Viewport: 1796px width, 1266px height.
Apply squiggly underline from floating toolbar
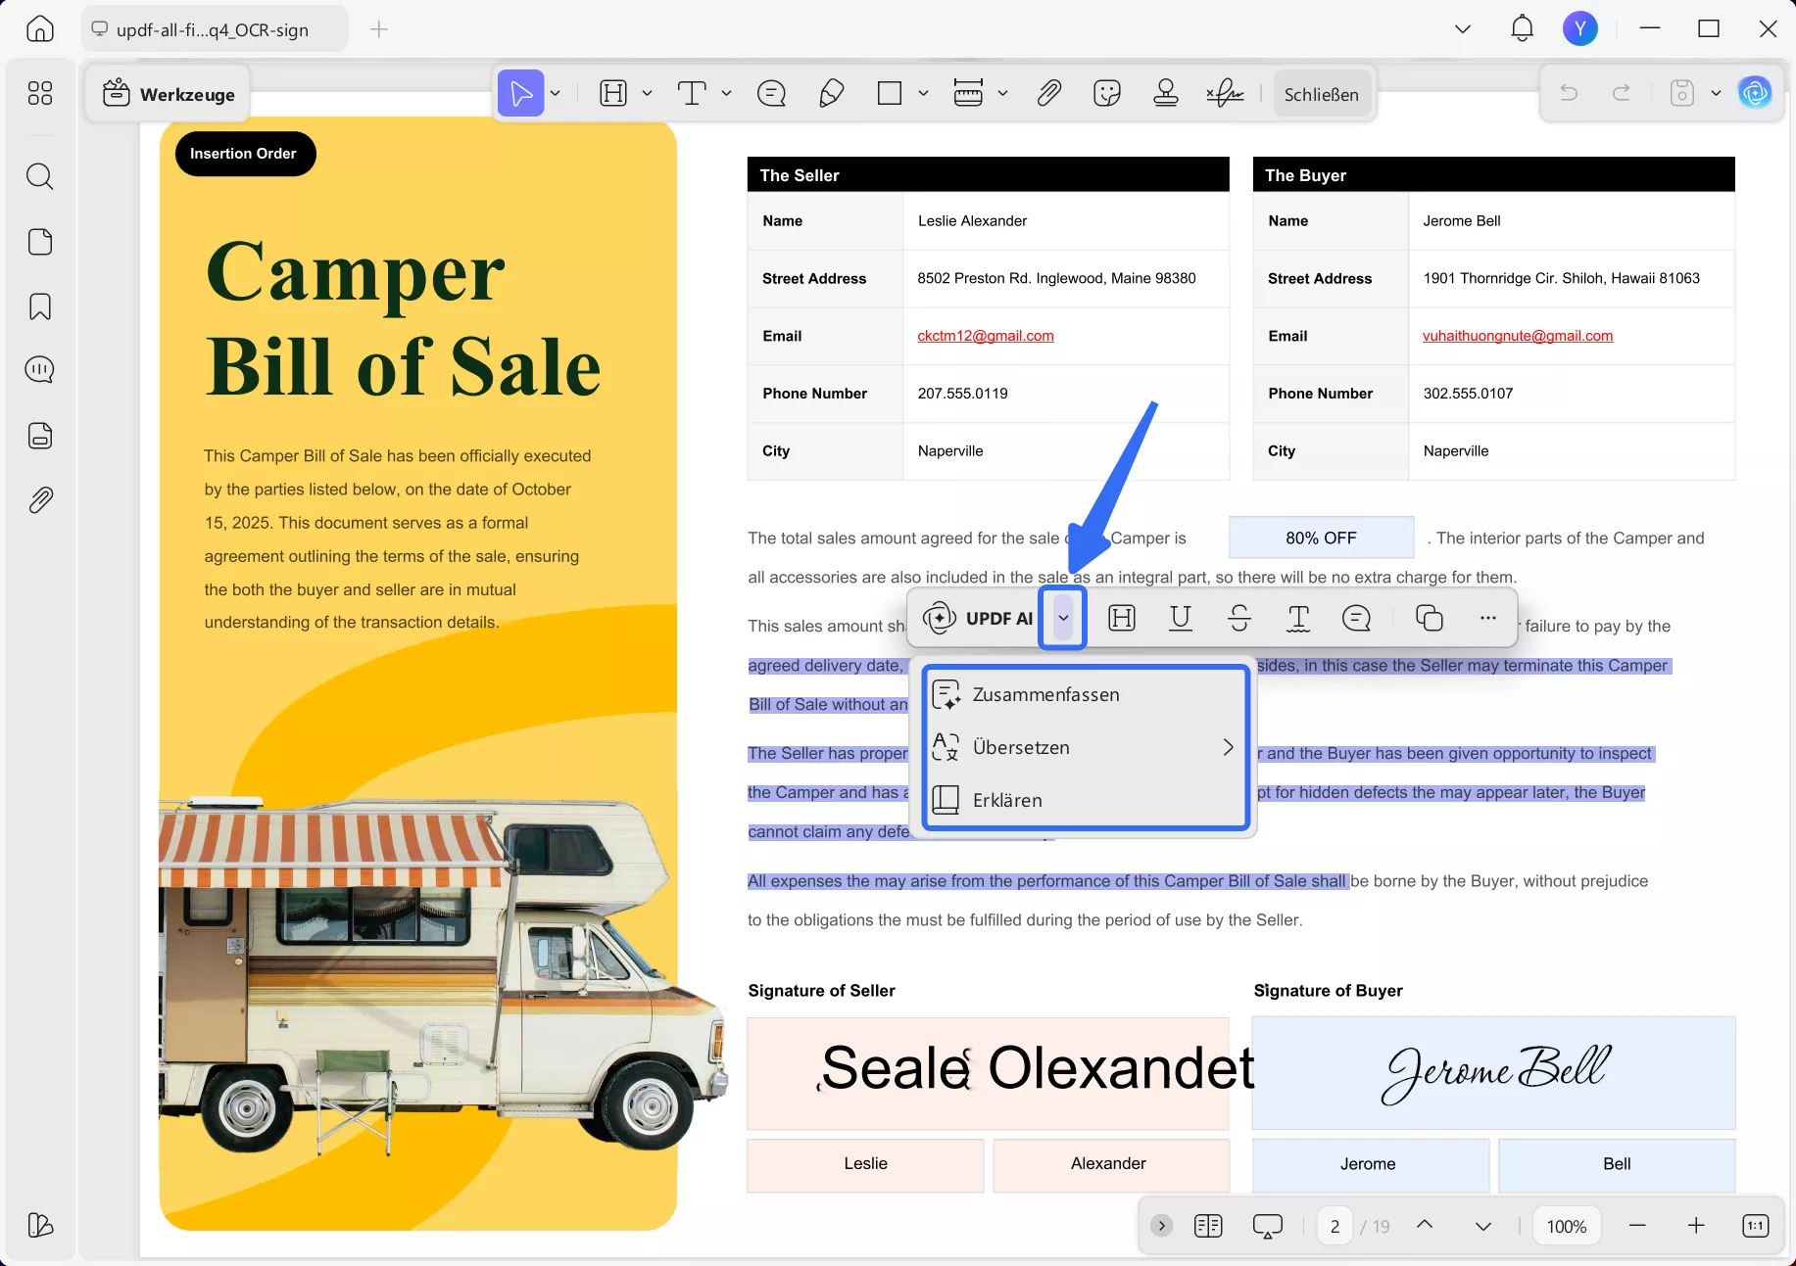click(1298, 618)
